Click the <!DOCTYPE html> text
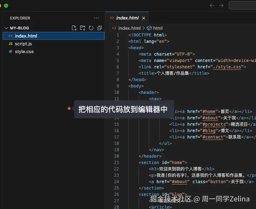 [148, 35]
